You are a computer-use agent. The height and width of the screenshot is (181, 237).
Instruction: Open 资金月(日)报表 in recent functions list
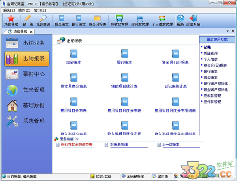(x=215, y=65)
